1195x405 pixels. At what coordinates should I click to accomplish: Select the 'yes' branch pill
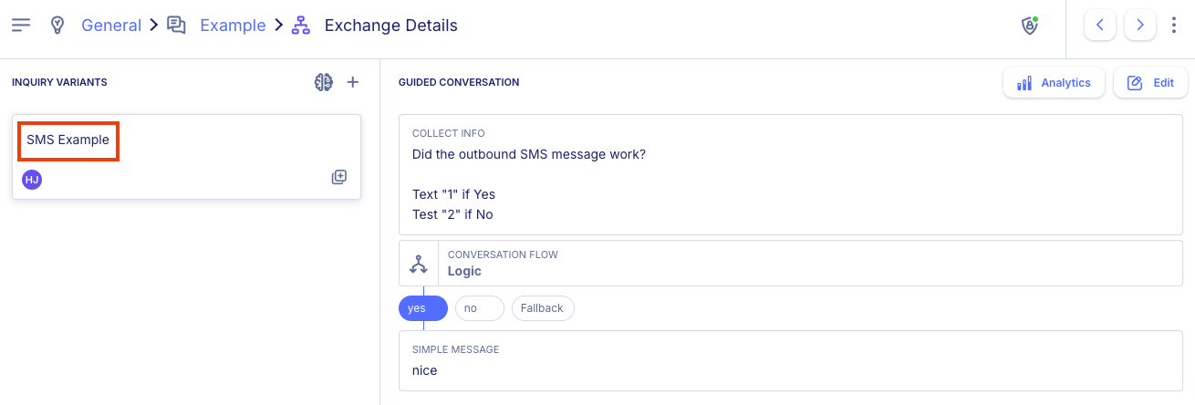click(423, 308)
